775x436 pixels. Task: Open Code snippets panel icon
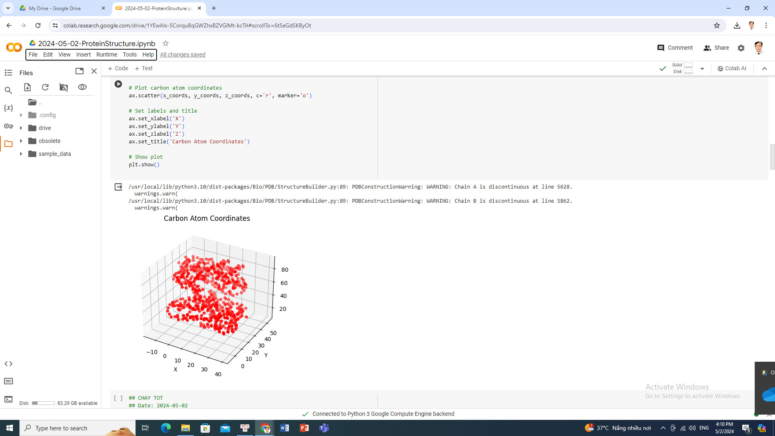click(x=8, y=364)
